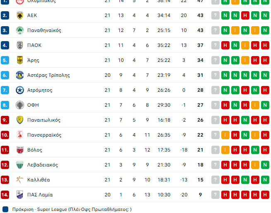Click the position 14 rank badge
This screenshot has height=213, width=271.
tap(5, 195)
